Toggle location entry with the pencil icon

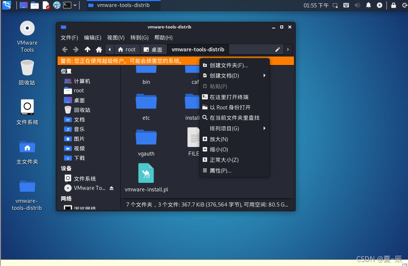278,50
